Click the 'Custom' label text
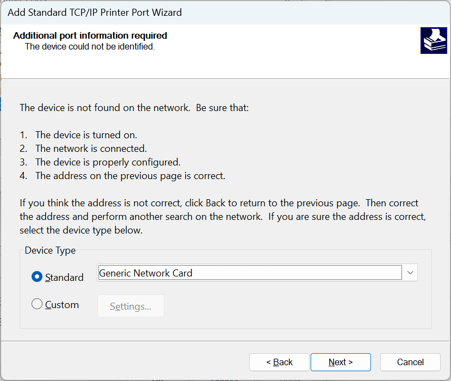This screenshot has height=381, width=451. point(62,305)
